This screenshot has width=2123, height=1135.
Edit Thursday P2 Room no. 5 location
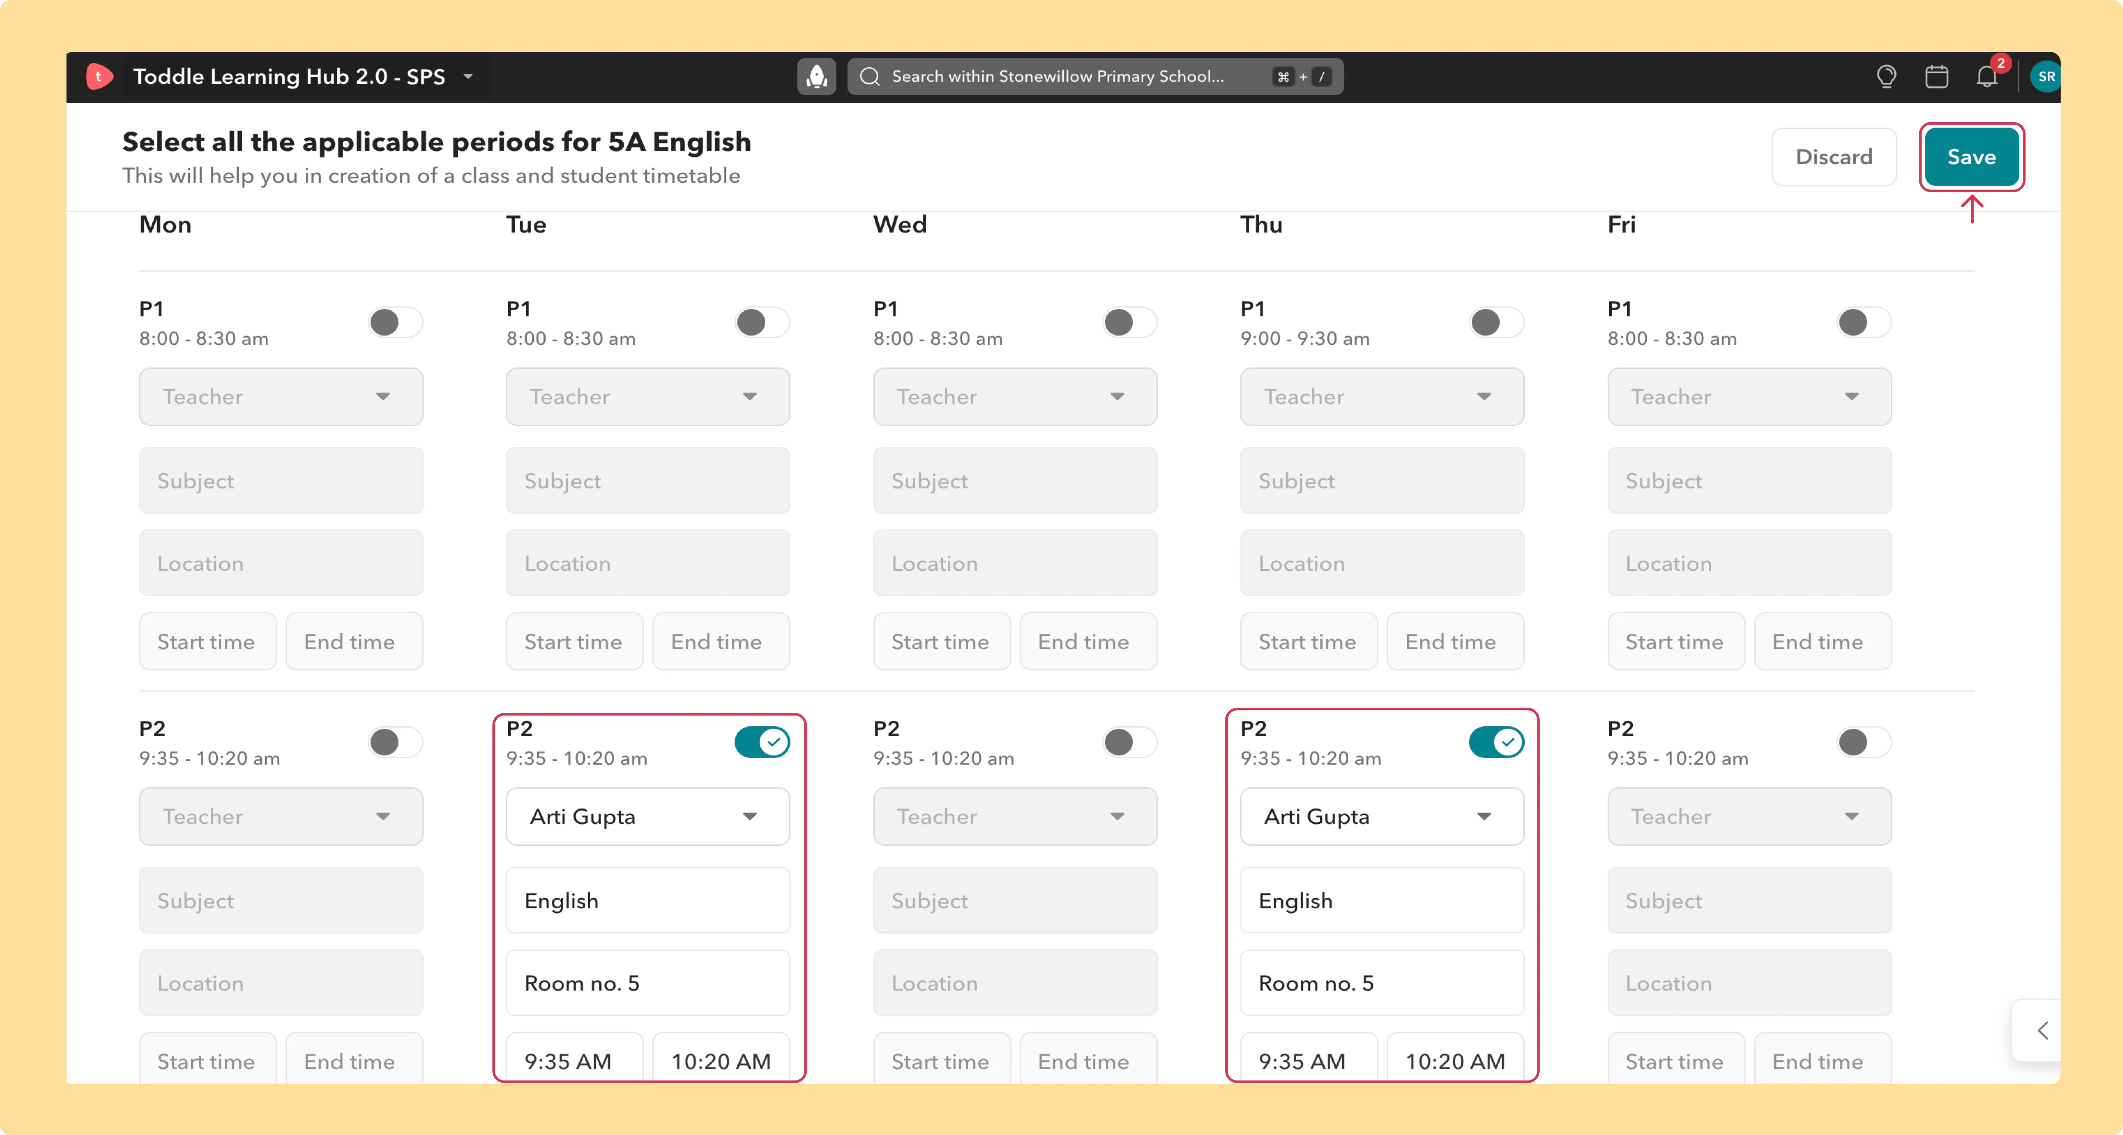(x=1382, y=983)
